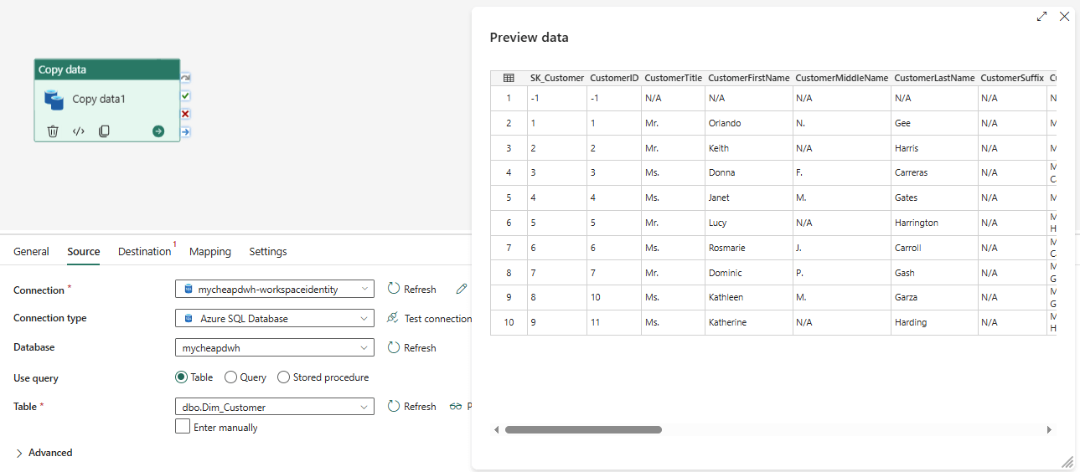The height and width of the screenshot is (472, 1080).
Task: Select the Query radio button
Action: 231,377
